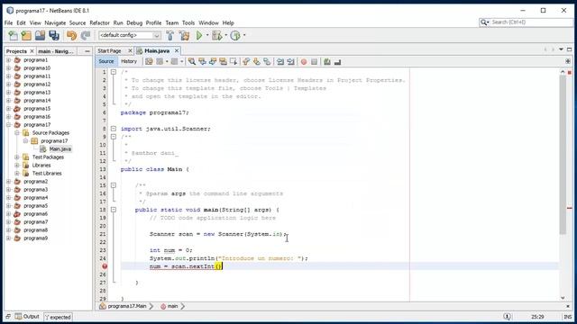Collapse the programa17 project node
This screenshot has width=577, height=324.
(8, 125)
